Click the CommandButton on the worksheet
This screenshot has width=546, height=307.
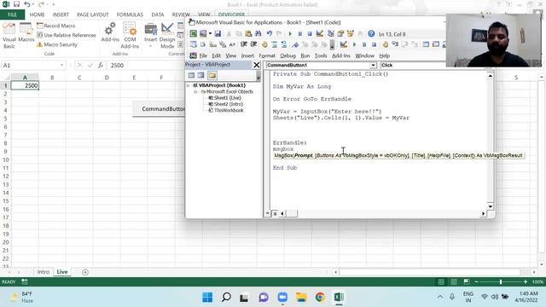coord(159,109)
